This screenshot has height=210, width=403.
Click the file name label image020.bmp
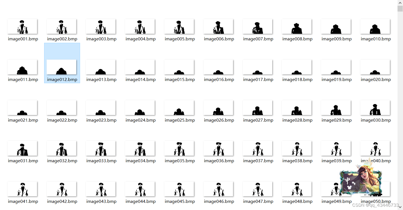pos(376,80)
